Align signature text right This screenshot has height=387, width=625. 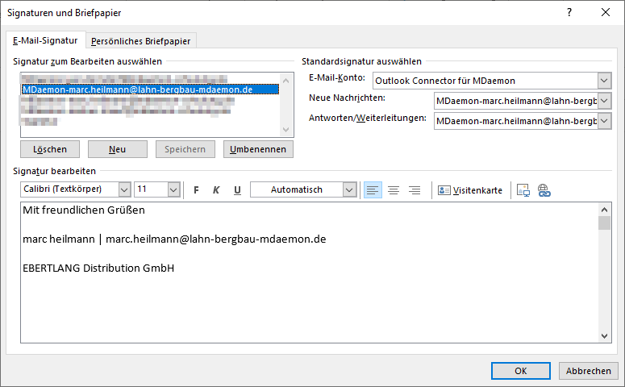click(x=415, y=190)
